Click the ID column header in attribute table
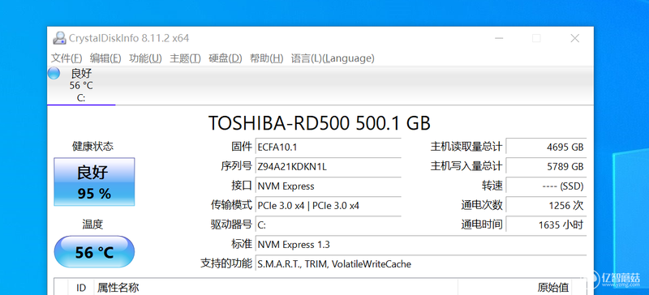Image resolution: width=649 pixels, height=295 pixels. coord(81,288)
